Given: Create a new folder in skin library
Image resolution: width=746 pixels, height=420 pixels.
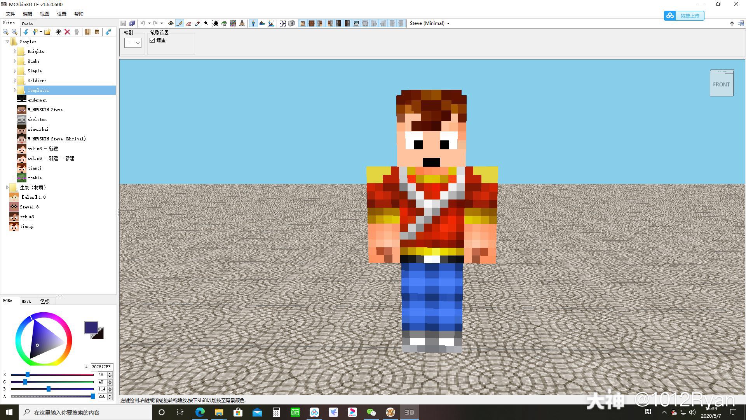Looking at the screenshot, I should click(47, 32).
